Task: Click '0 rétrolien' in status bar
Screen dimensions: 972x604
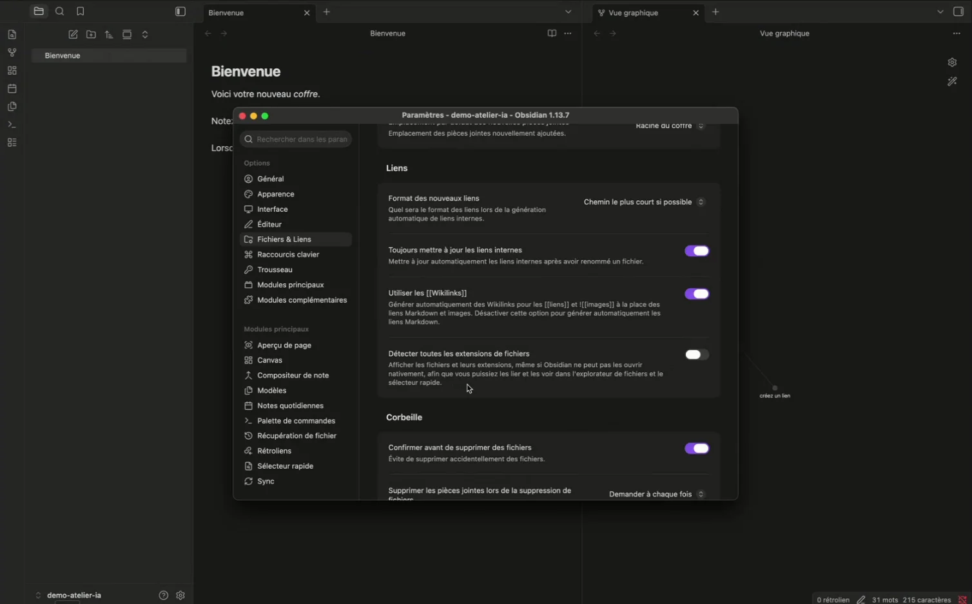Action: tap(833, 599)
